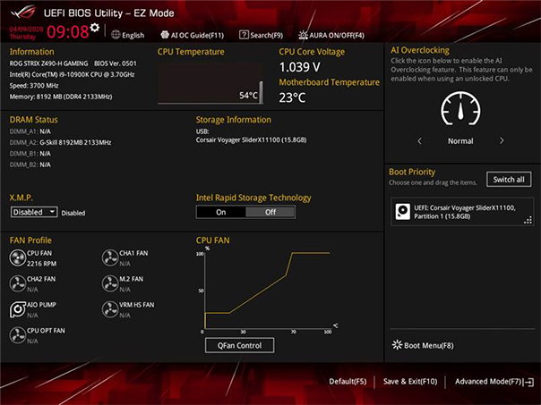
Task: Open Search (F9)
Action: coord(262,35)
